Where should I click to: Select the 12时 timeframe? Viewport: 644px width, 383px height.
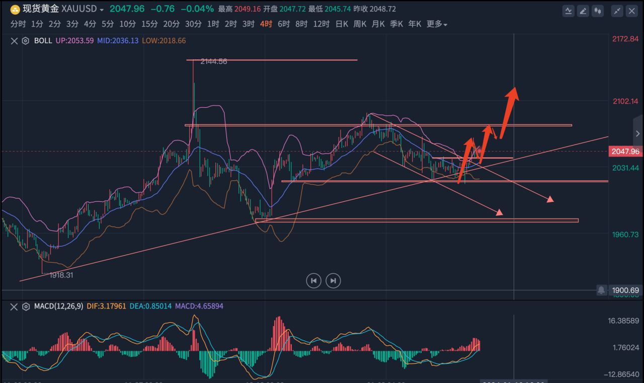coord(321,24)
